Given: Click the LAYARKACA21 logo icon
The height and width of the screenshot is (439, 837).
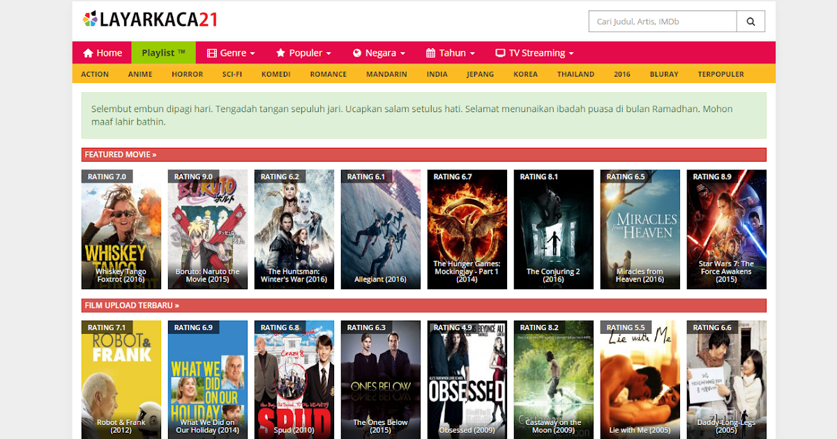Looking at the screenshot, I should point(91,20).
